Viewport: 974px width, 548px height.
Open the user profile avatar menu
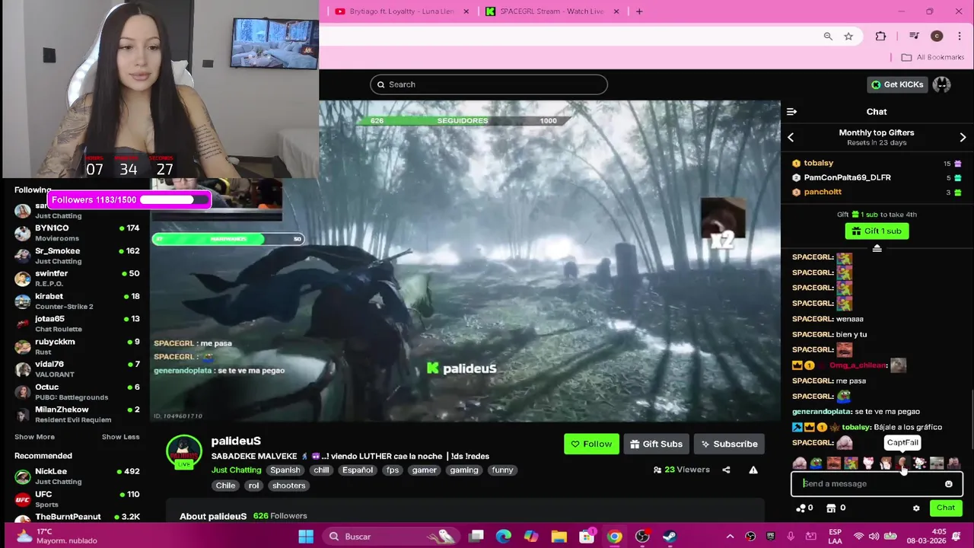942,84
